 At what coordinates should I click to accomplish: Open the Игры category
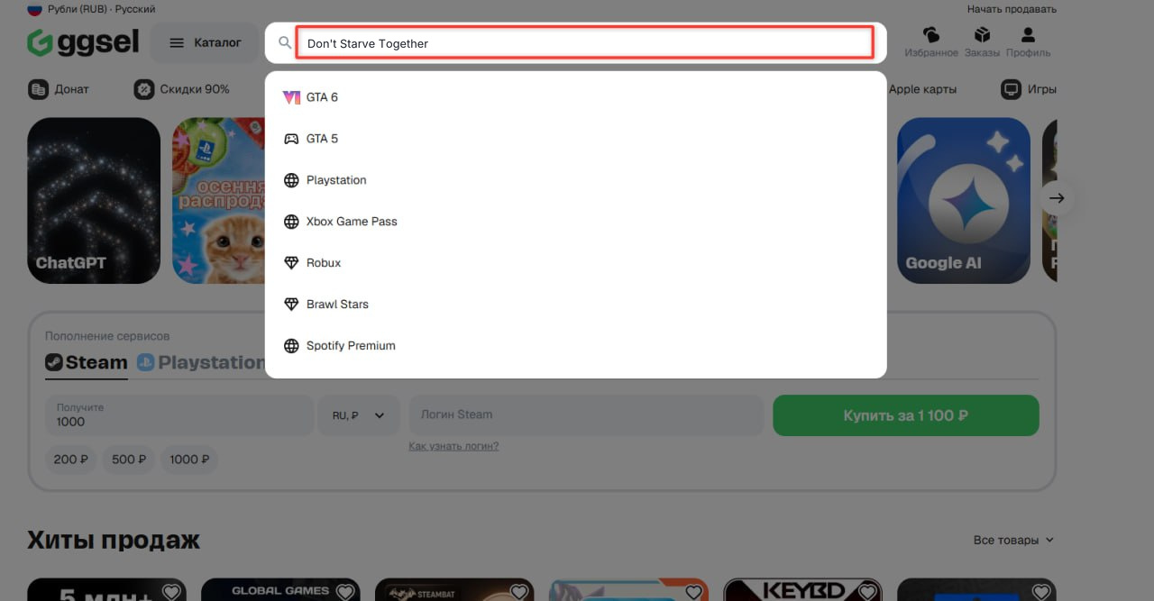(x=1029, y=89)
